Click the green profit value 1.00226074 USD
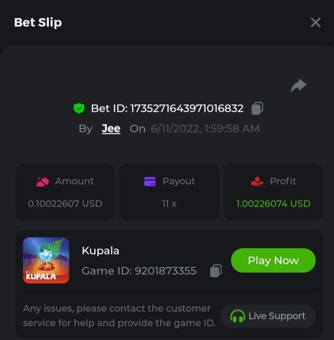Screen dimensions: 334x340 pos(273,204)
